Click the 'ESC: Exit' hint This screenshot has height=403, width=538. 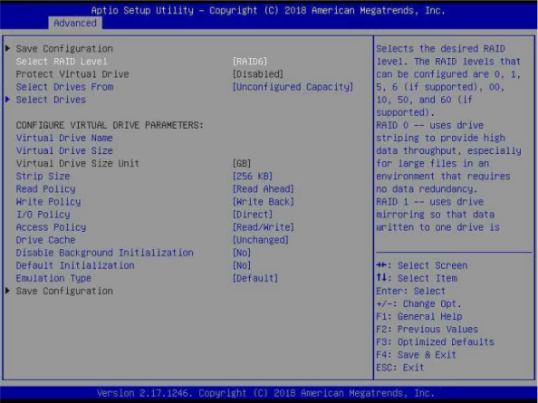400,368
